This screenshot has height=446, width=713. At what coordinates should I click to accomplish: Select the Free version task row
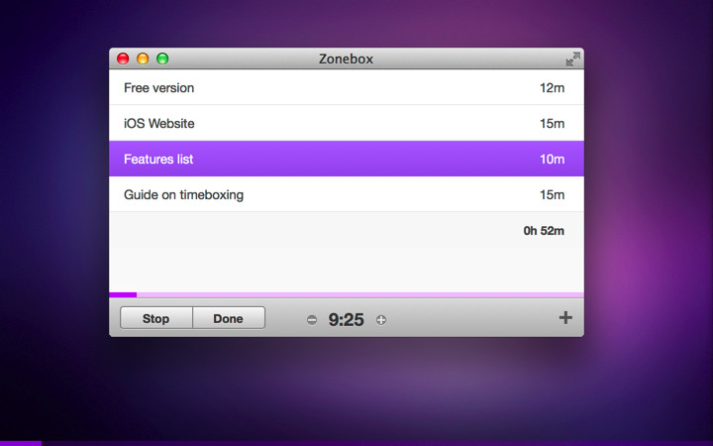tap(347, 87)
